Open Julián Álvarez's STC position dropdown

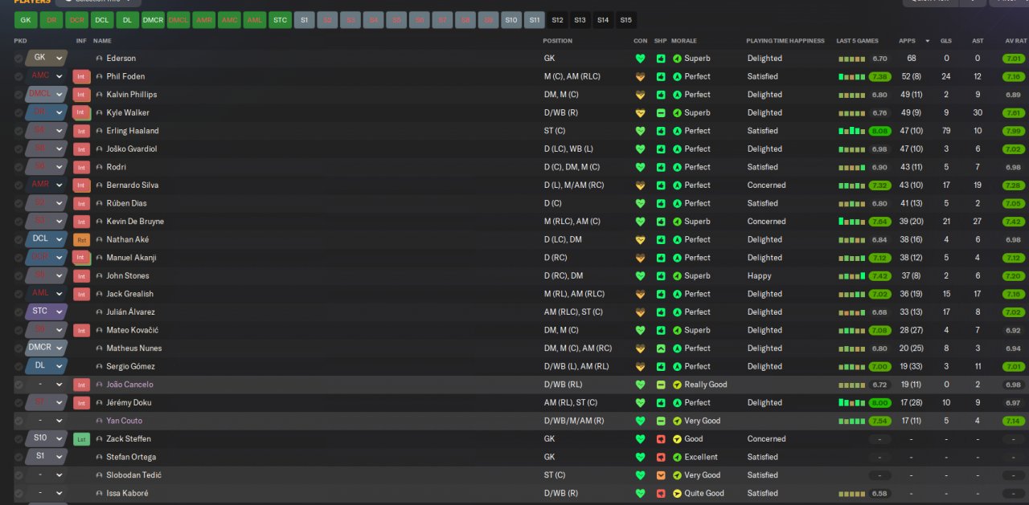(x=46, y=312)
